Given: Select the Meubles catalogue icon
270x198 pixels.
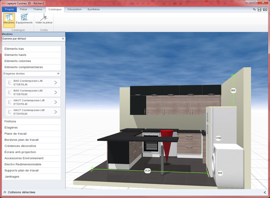Looking at the screenshot, I should click(9, 20).
